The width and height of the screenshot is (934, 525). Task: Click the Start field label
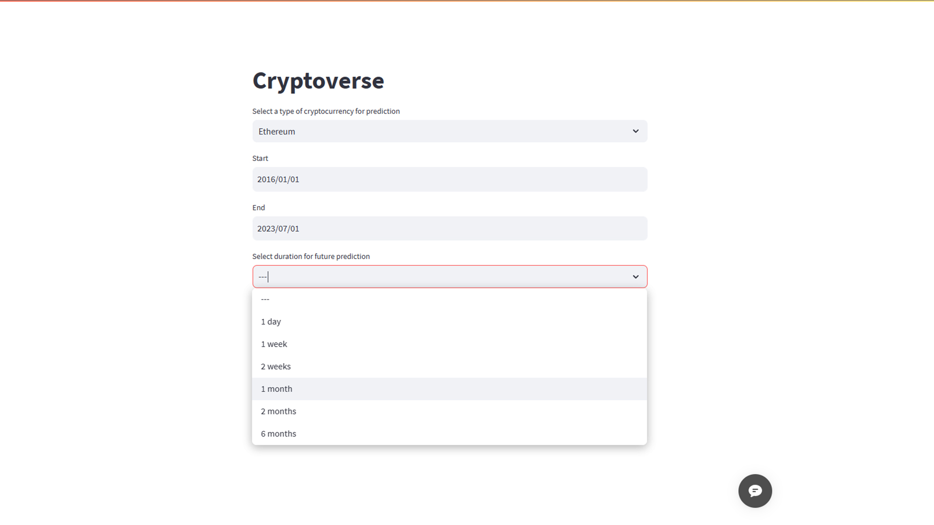[260, 158]
